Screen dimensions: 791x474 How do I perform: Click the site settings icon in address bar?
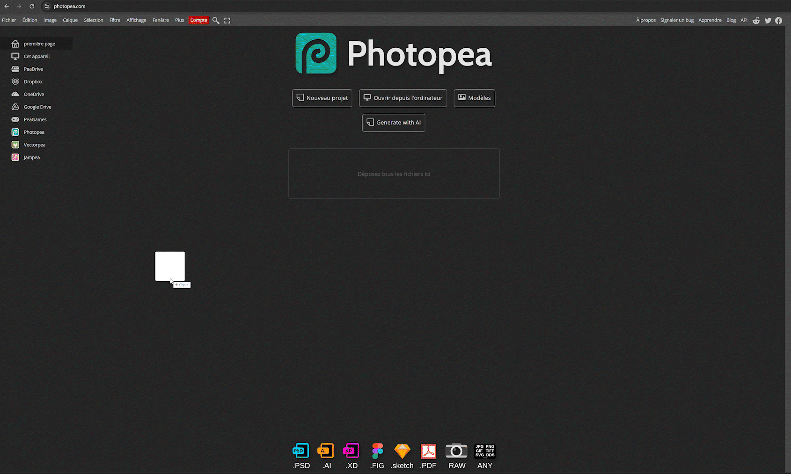(x=47, y=6)
